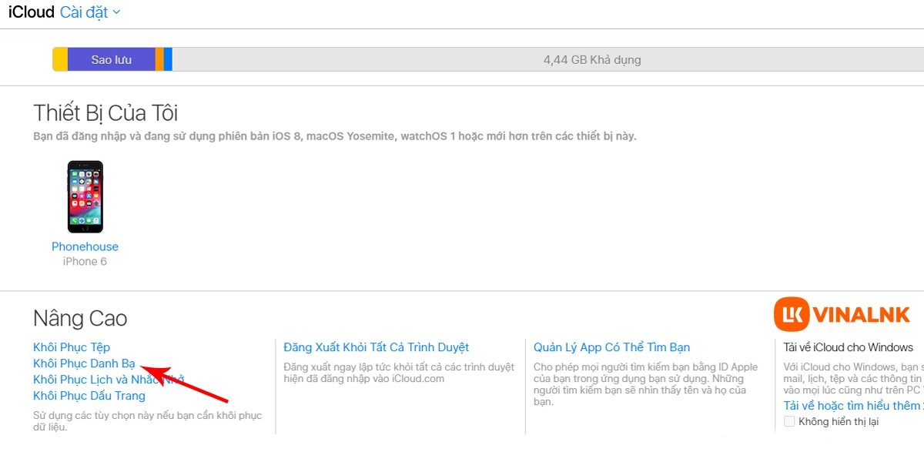
Task: Click Tải về hoặc tìm hiểu thêm link
Action: pos(853,406)
